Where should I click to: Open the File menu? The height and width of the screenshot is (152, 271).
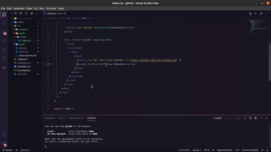(3, 8)
